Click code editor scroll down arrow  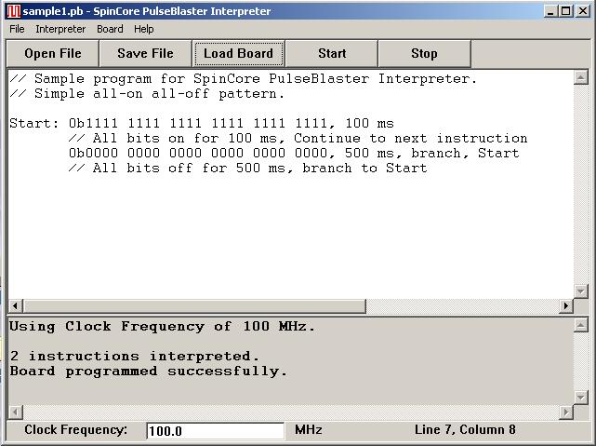tap(581, 291)
